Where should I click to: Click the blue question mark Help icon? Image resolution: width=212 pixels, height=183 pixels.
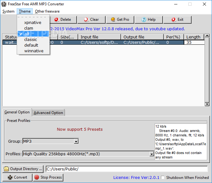coord(144,20)
